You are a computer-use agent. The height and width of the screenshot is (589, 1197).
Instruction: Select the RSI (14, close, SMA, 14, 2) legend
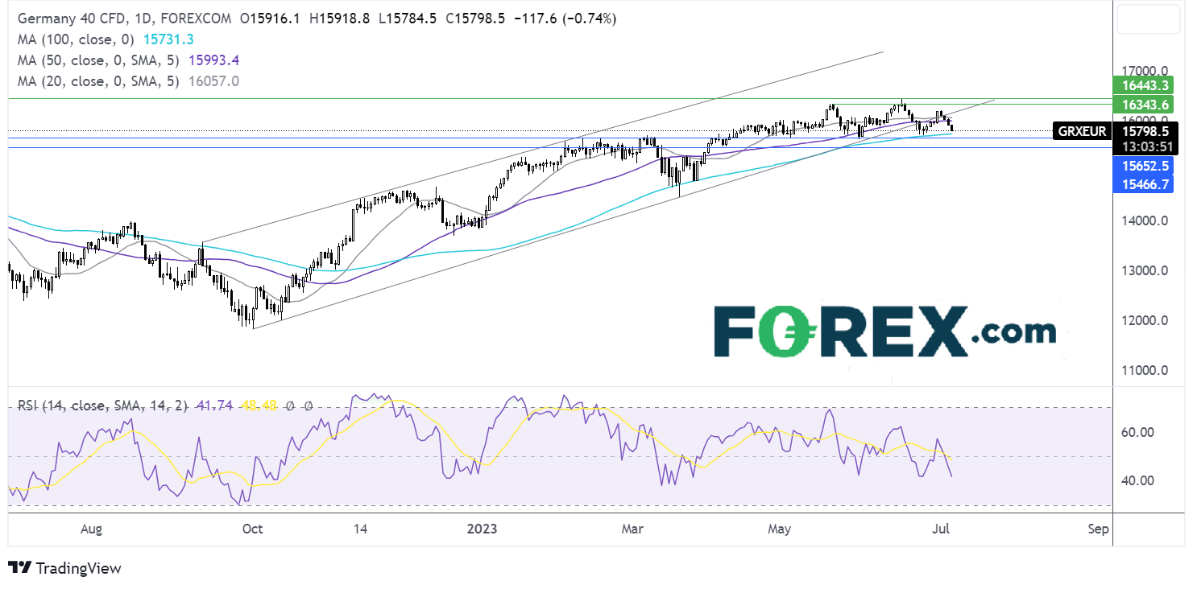pos(104,406)
